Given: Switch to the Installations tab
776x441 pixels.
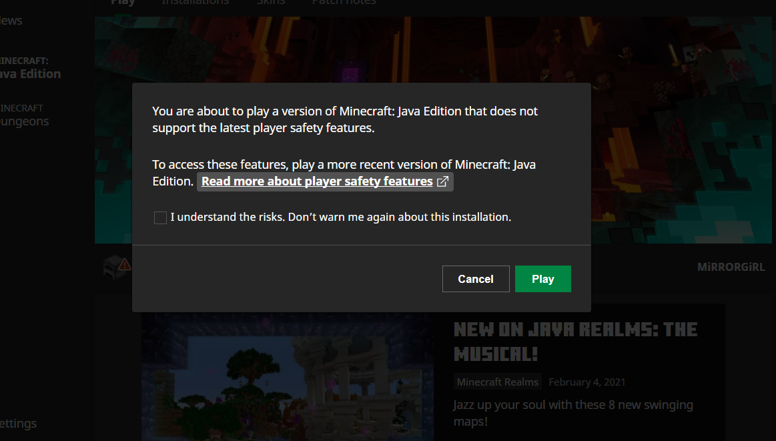Looking at the screenshot, I should tap(195, 3).
